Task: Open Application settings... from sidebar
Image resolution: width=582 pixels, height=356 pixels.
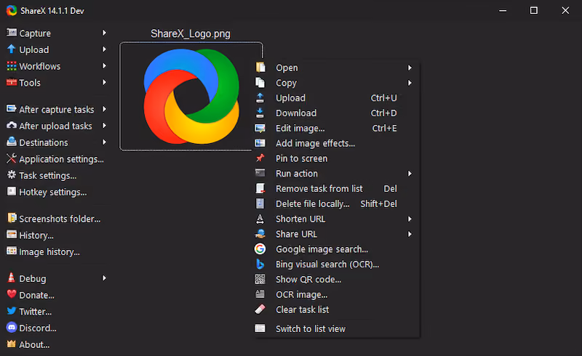Action: pos(55,159)
